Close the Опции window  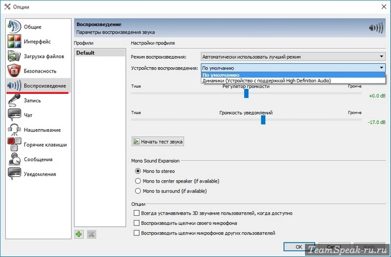coord(384,7)
